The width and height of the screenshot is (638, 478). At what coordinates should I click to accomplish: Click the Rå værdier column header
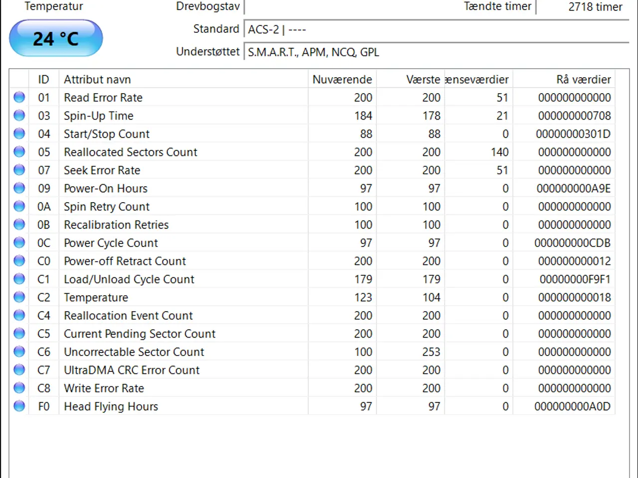pyautogui.click(x=564, y=79)
